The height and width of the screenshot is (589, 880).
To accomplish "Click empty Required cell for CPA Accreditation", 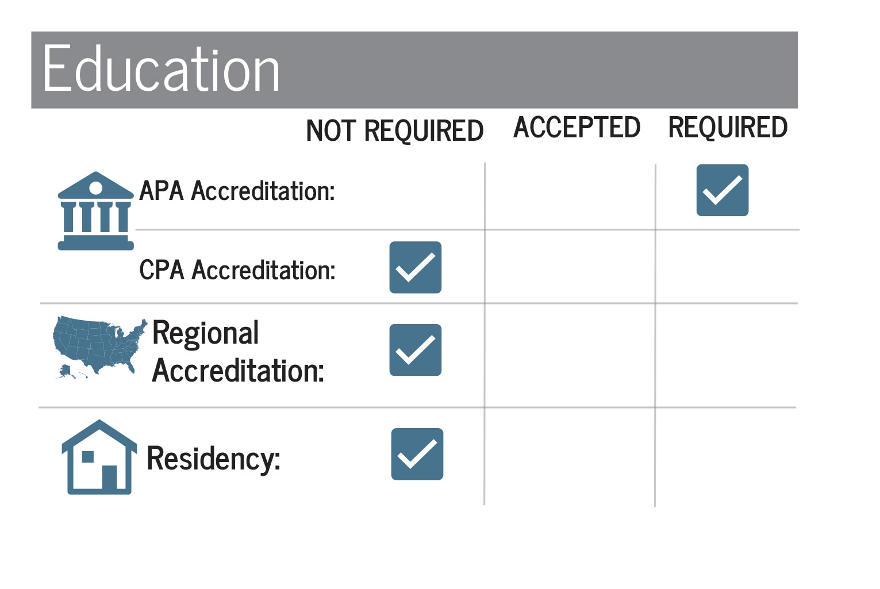I will click(726, 267).
